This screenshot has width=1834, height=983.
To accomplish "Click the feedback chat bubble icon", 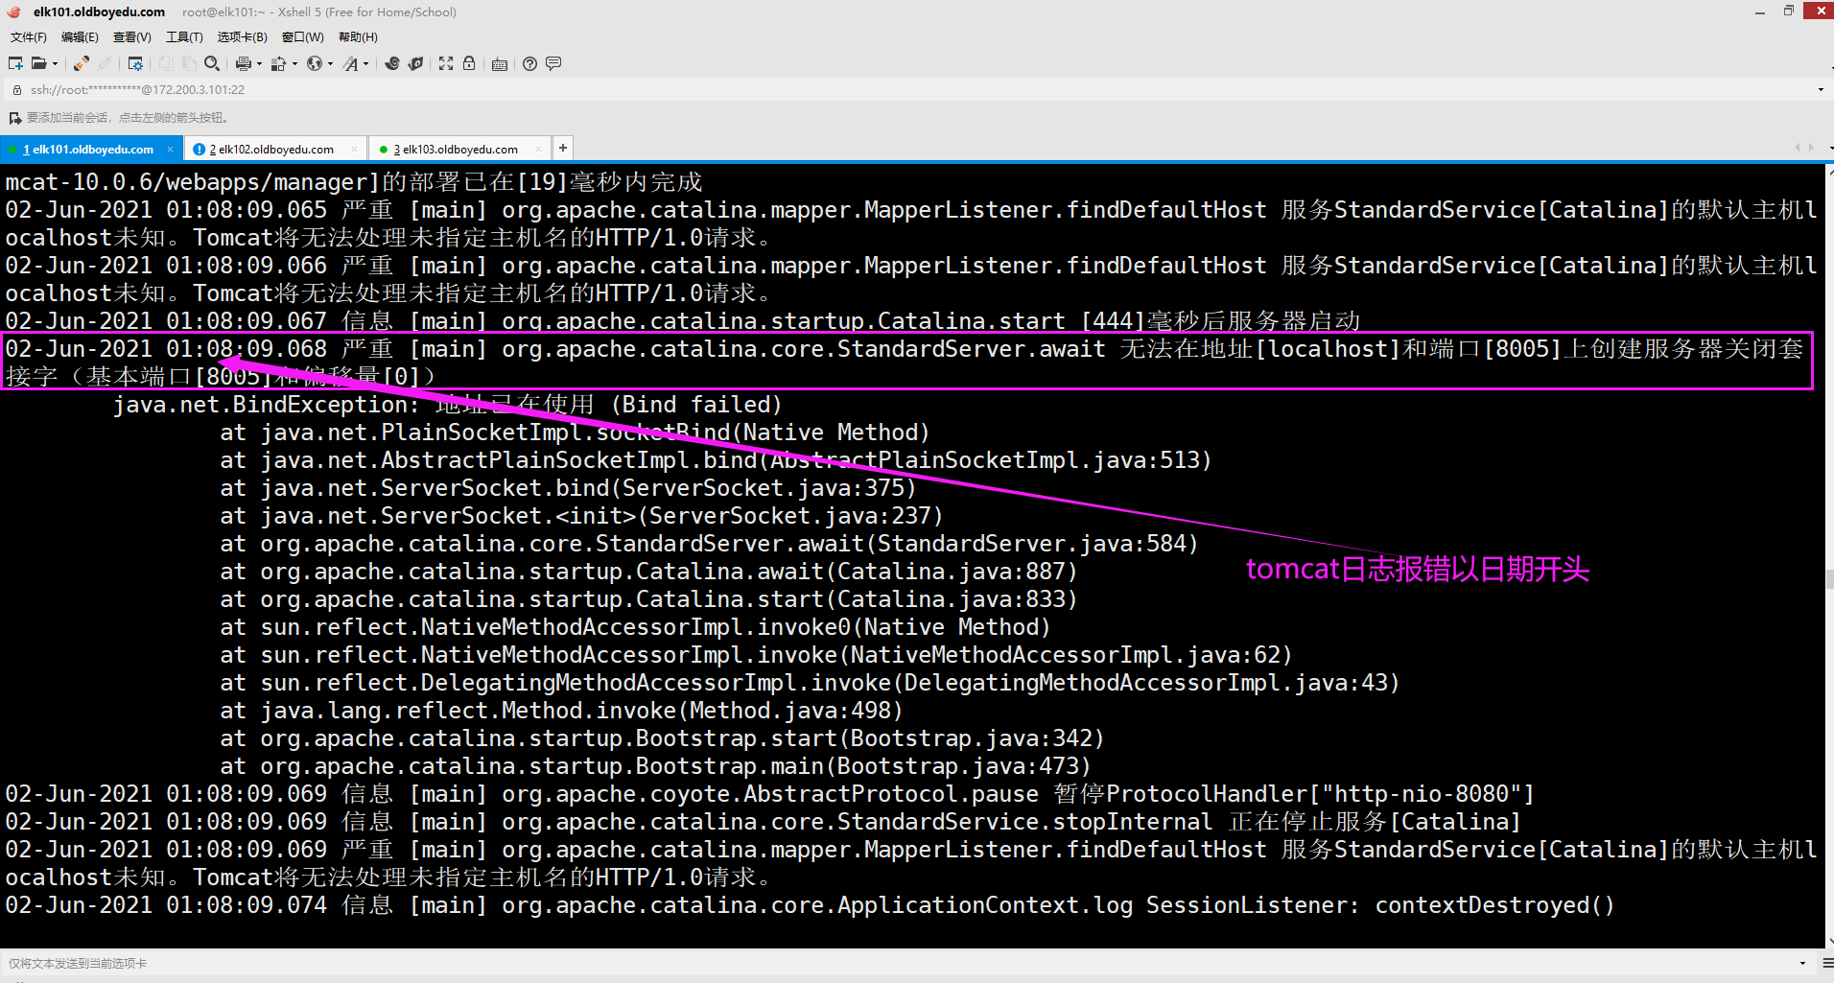I will pos(553,63).
